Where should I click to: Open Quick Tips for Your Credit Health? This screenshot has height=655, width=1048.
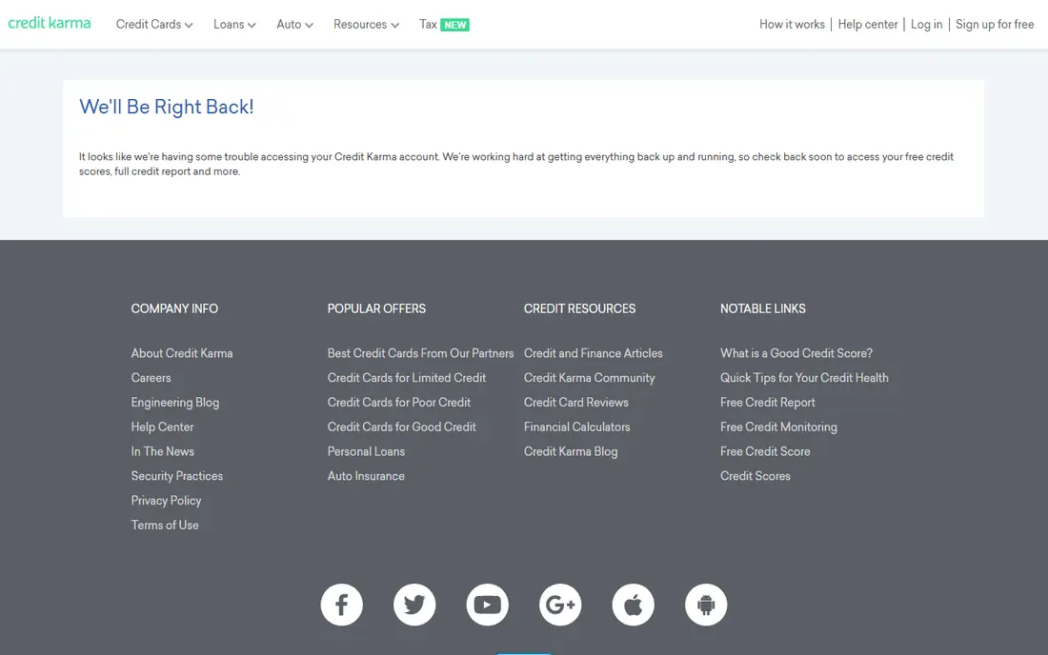click(x=804, y=378)
